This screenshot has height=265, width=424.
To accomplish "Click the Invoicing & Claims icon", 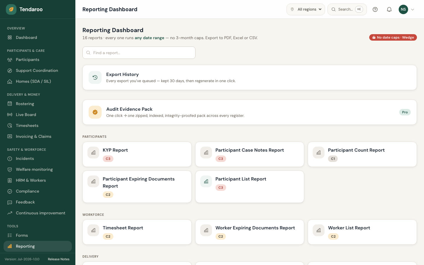I will (10, 136).
